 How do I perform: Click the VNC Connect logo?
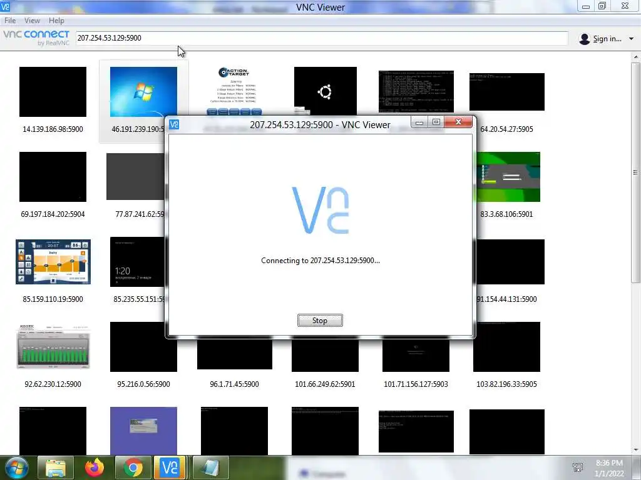point(36,37)
